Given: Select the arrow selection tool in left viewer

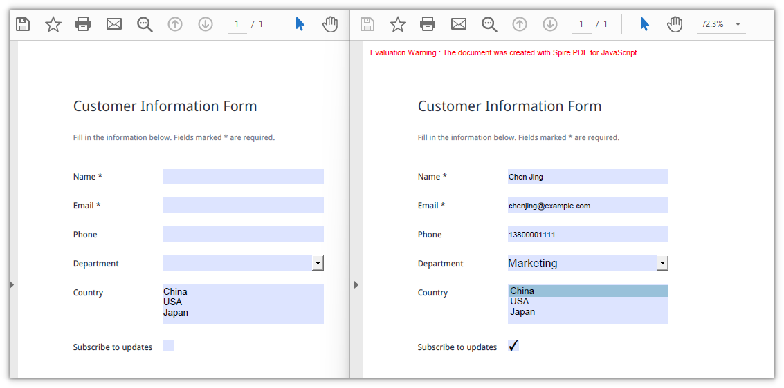Looking at the screenshot, I should [300, 24].
